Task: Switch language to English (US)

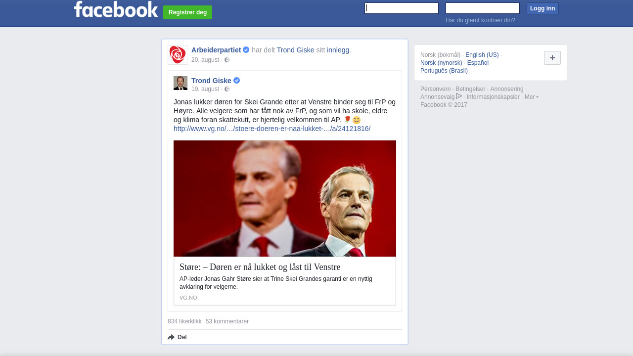Action: pos(482,55)
